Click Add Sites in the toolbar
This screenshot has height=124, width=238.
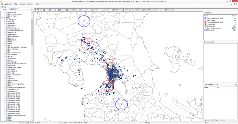[106, 10]
